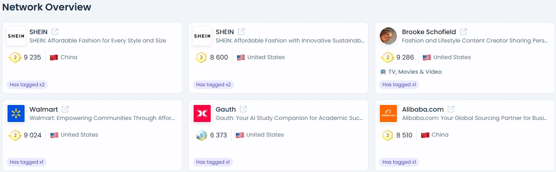The width and height of the screenshot is (556, 172).
Task: Open external link icon next to Walmart
Action: click(x=65, y=109)
